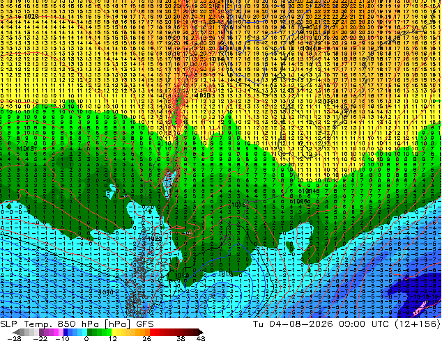Image resolution: width=442 pixels, height=341 pixels.
Task: Click the 'SLP Temp. 850 hPa [hPa] GFS' title
Action: click(x=77, y=324)
